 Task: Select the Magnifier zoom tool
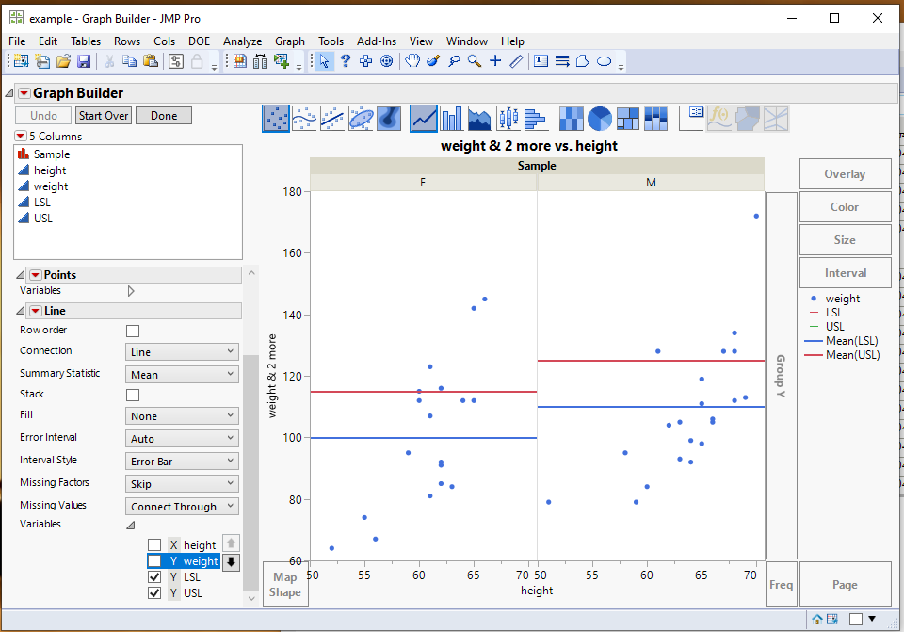[x=475, y=61]
